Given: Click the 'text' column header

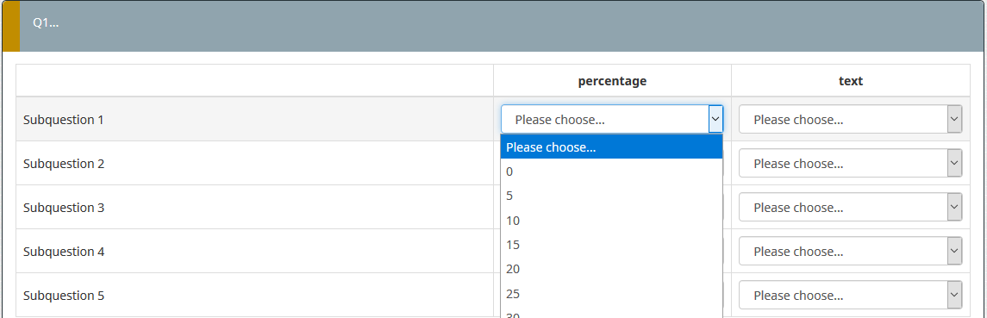Looking at the screenshot, I should click(x=851, y=81).
